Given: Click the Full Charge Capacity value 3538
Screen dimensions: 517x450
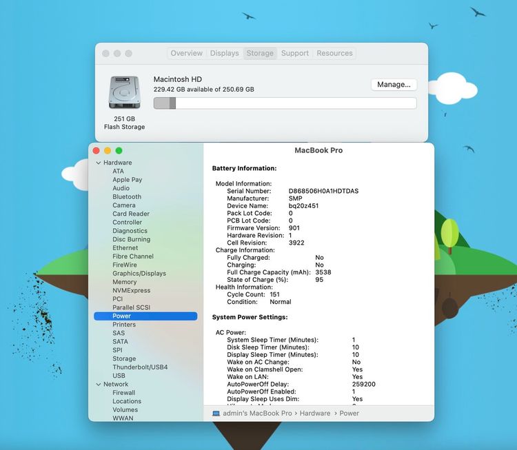Looking at the screenshot, I should pyautogui.click(x=323, y=273).
